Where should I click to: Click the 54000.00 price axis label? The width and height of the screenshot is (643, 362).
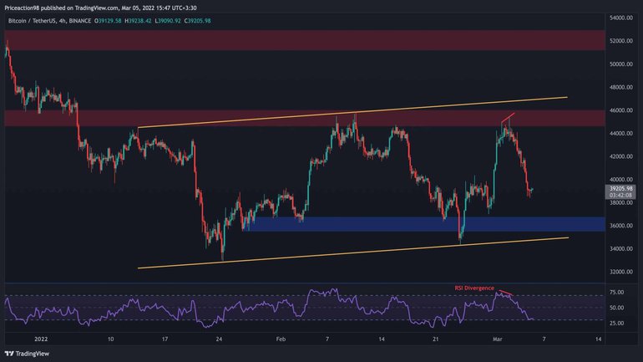[x=620, y=18]
